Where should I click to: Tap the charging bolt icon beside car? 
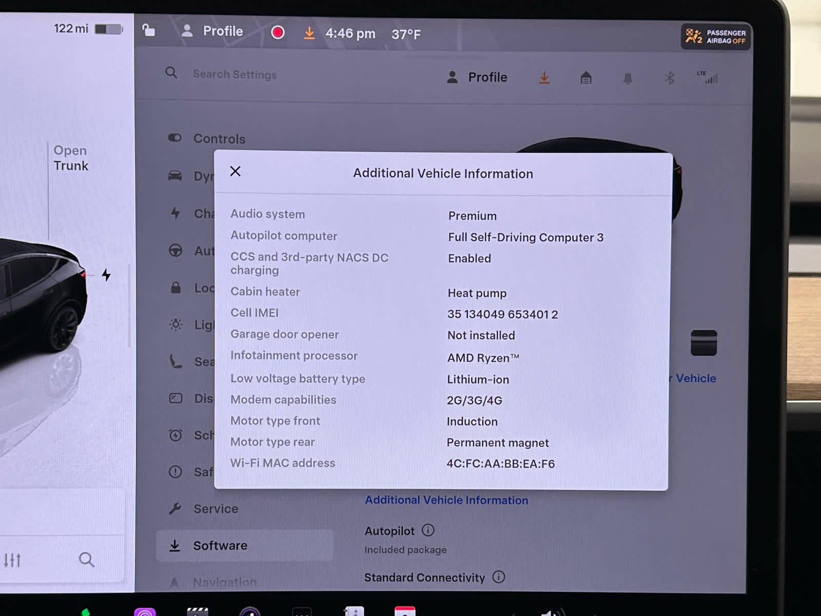pos(106,275)
